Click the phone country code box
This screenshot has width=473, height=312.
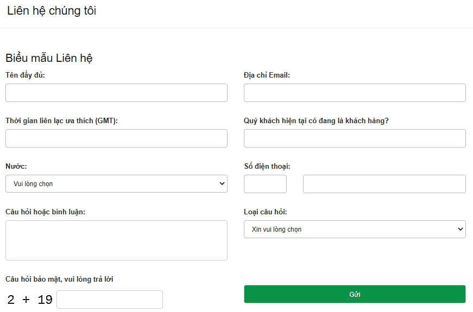(265, 184)
